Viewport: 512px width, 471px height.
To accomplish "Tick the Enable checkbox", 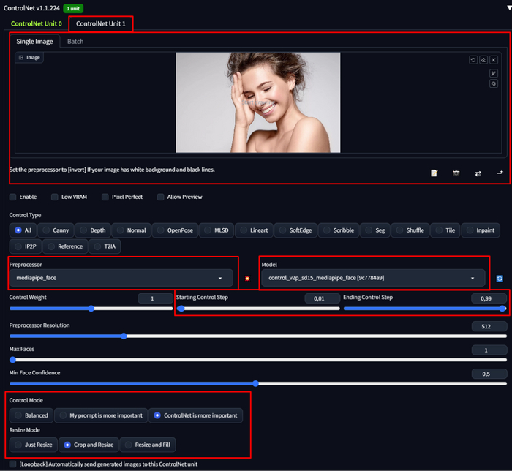I will tap(12, 197).
